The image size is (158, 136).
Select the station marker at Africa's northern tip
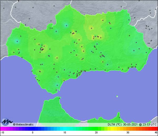pos(60,98)
